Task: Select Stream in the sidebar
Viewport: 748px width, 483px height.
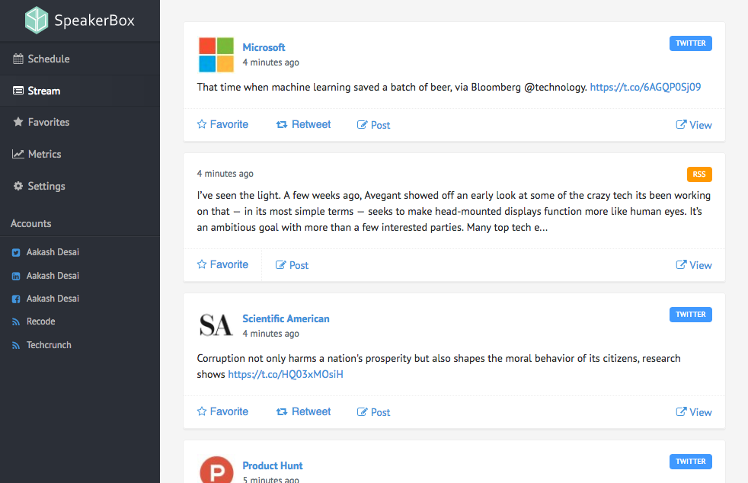Action: (x=43, y=91)
